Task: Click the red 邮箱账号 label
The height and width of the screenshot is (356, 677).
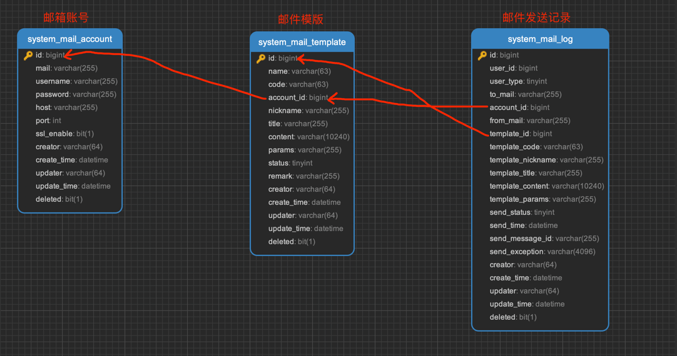Action: click(66, 17)
